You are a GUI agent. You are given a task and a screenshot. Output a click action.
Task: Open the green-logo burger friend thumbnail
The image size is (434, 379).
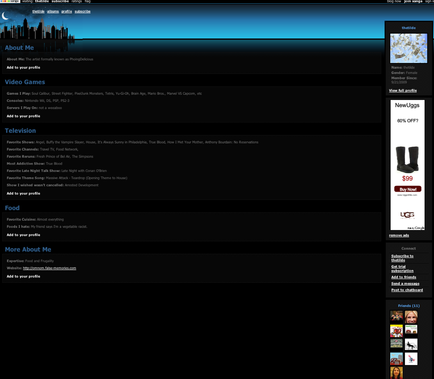coord(411,329)
